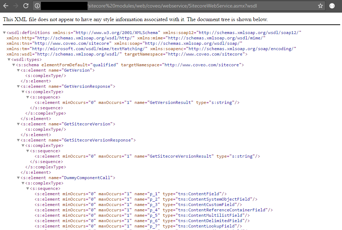The image size is (342, 230).
Task: Collapse the GetVersion element node
Action: tap(18, 70)
